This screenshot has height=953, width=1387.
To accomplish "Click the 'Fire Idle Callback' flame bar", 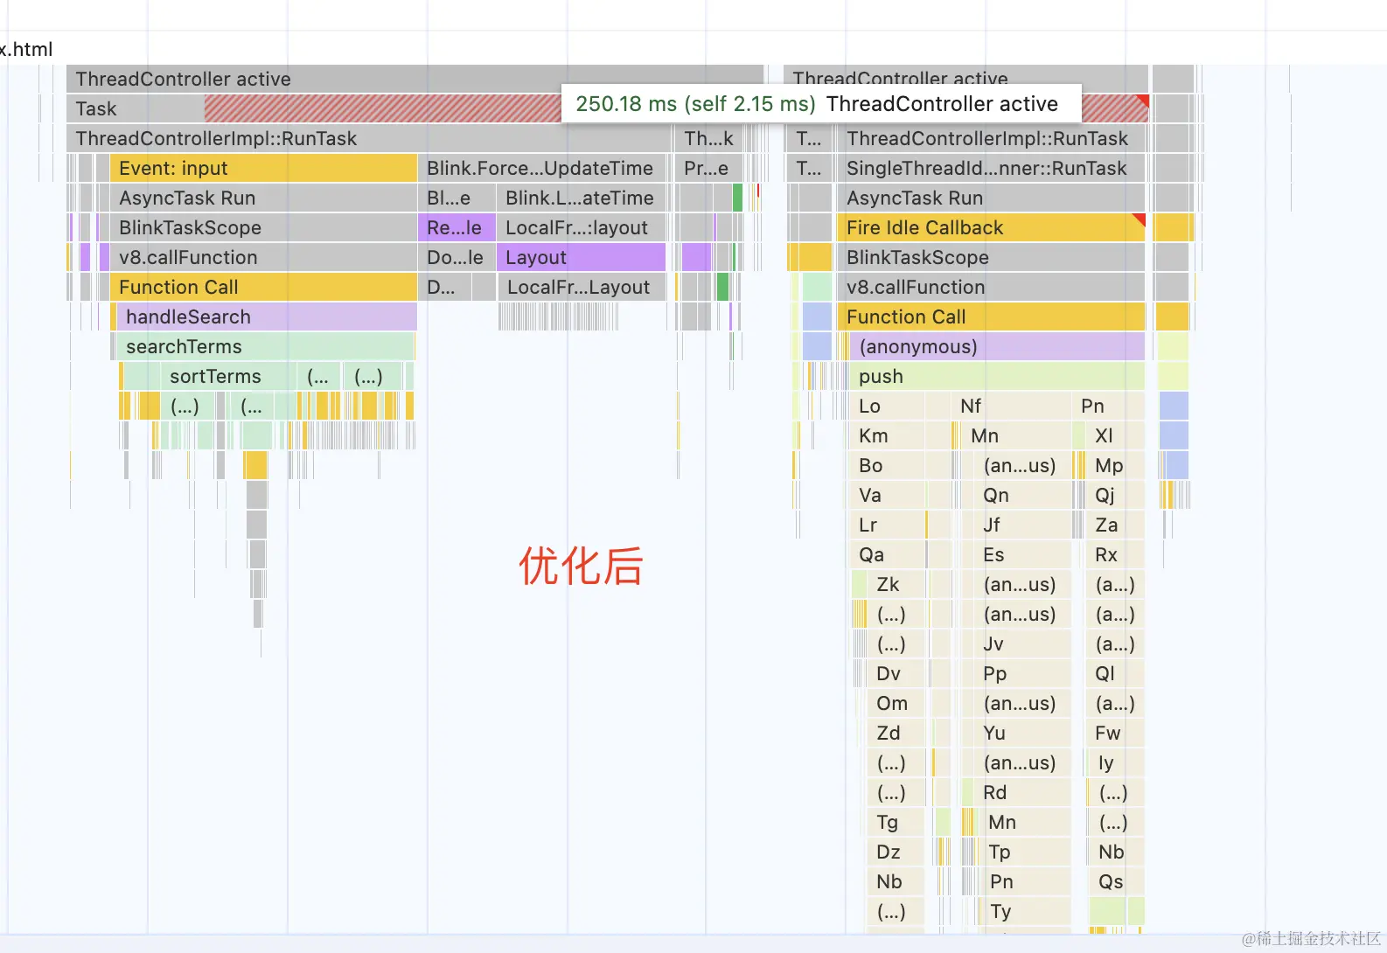I will [991, 227].
